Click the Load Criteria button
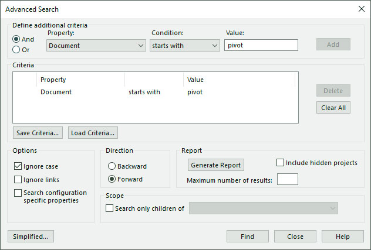 click(x=93, y=133)
